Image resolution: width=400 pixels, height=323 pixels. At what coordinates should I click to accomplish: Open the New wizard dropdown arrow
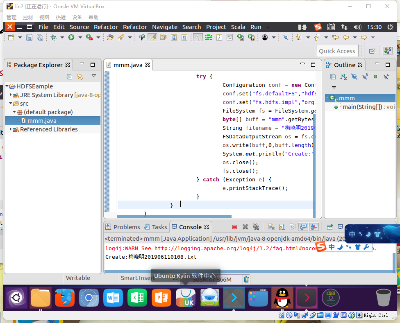click(20, 37)
